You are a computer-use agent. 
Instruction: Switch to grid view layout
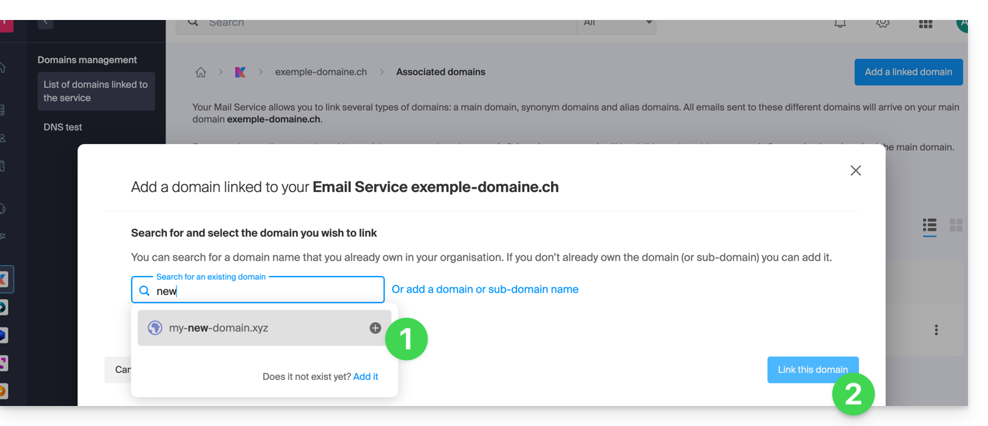(x=956, y=225)
